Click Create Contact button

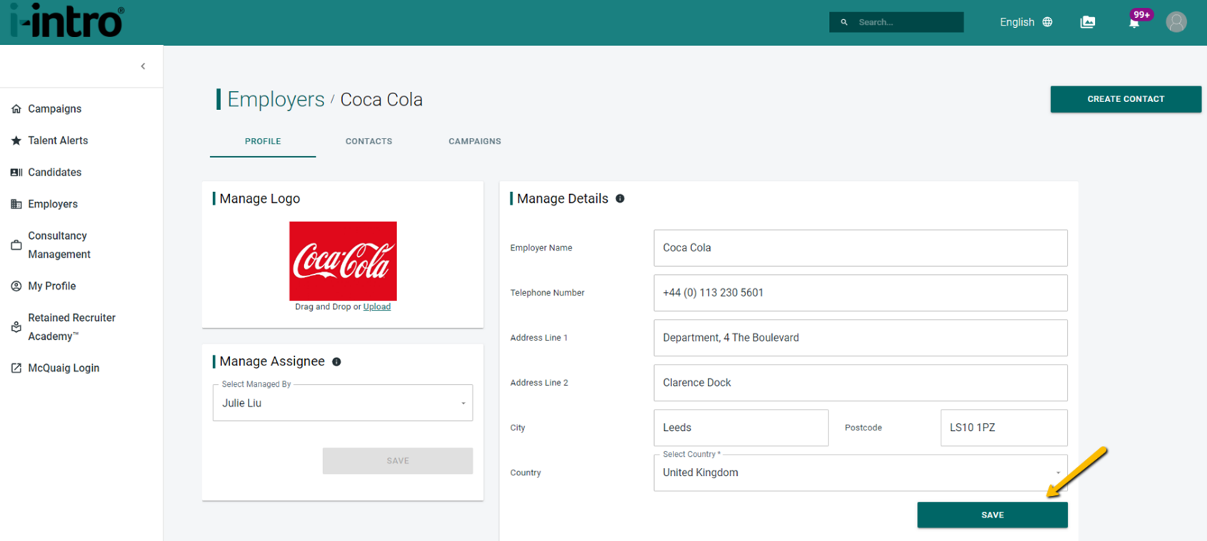pos(1126,99)
